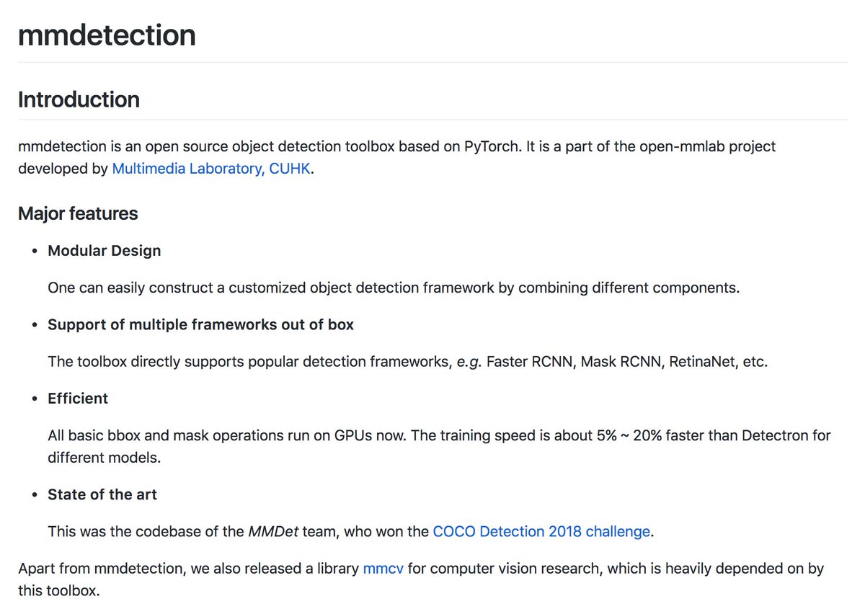The image size is (865, 604).
Task: Select the Support of multiple frameworks title
Action: pos(200,324)
